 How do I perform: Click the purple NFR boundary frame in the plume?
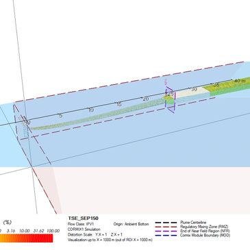tap(170, 99)
